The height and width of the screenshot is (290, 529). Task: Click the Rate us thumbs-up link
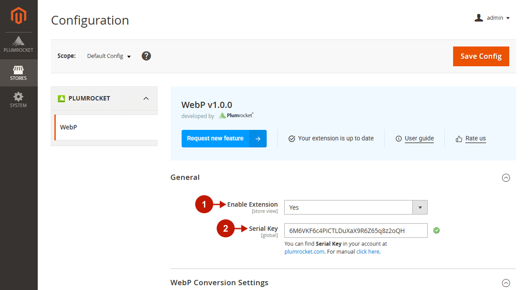pyautogui.click(x=471, y=139)
